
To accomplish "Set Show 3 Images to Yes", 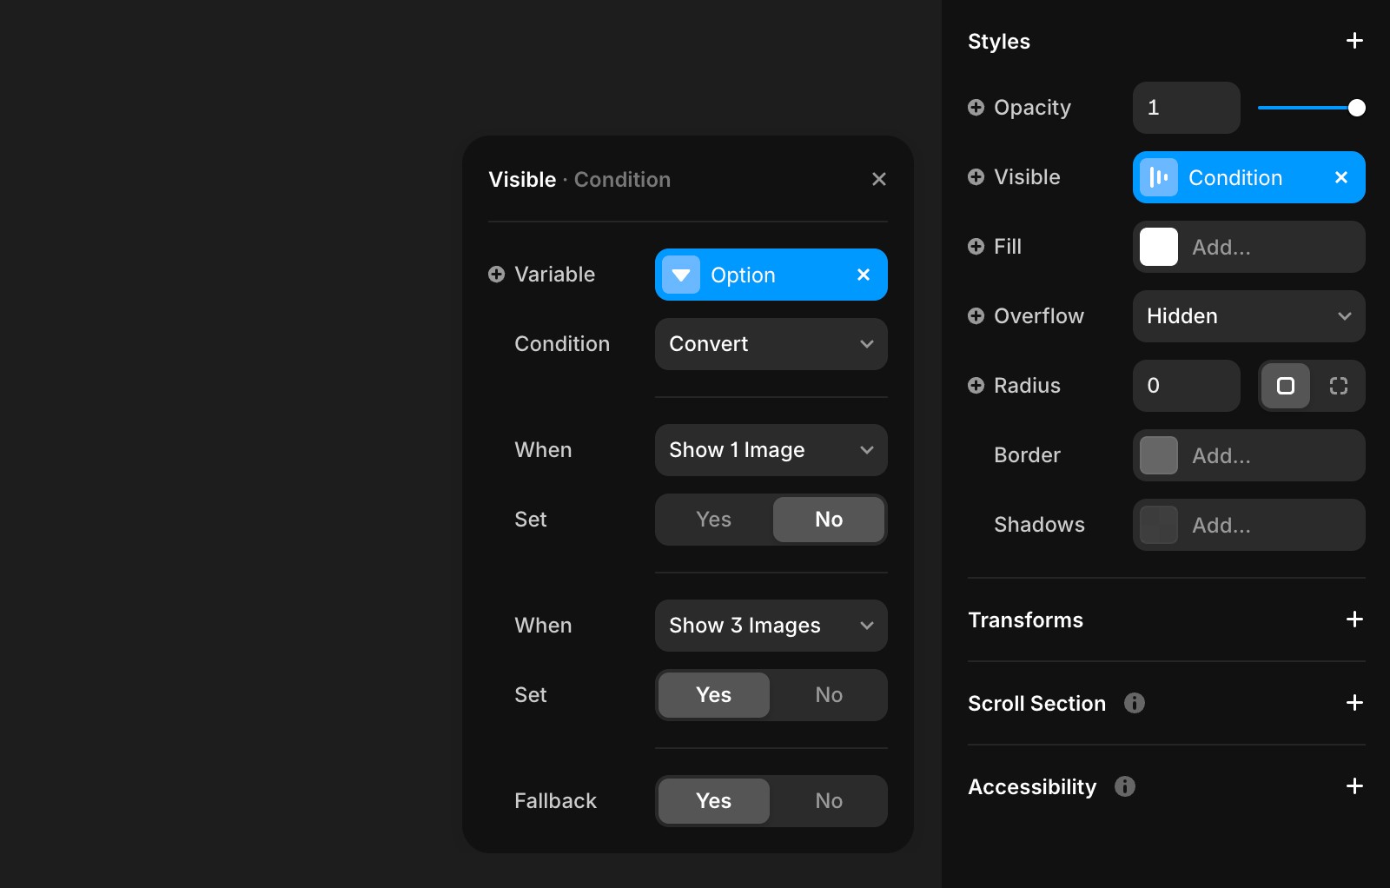I will 713,695.
